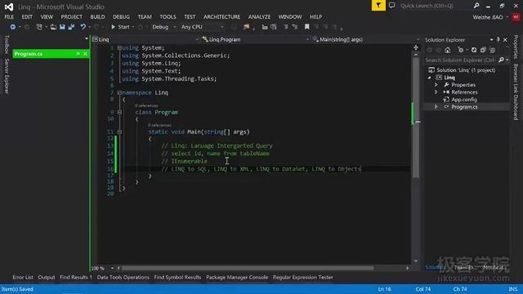This screenshot has width=523, height=294.
Task: Select App.config in Solution Explorer
Action: coord(464,100)
